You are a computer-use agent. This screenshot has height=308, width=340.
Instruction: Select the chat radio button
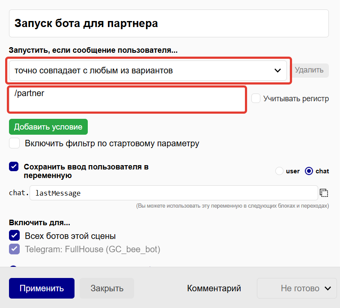pyautogui.click(x=309, y=171)
